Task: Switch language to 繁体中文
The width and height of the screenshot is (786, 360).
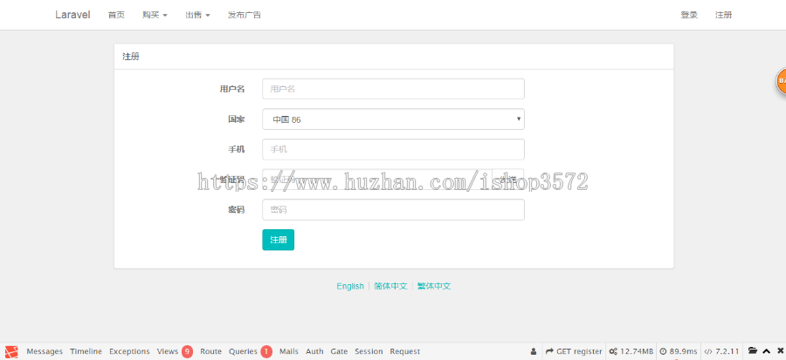Action: click(434, 286)
